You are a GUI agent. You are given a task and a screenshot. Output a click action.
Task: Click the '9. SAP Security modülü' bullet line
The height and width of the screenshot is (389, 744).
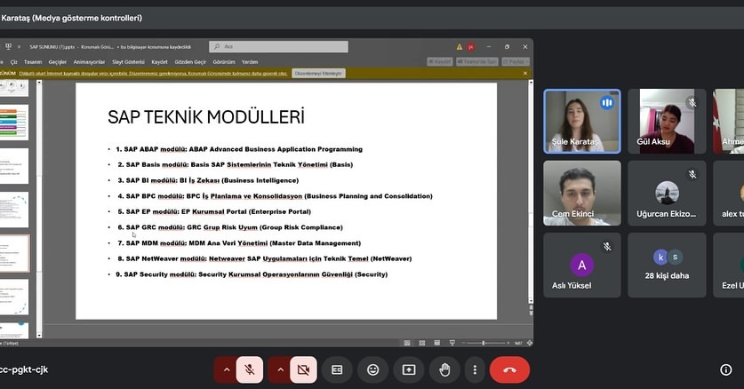252,274
